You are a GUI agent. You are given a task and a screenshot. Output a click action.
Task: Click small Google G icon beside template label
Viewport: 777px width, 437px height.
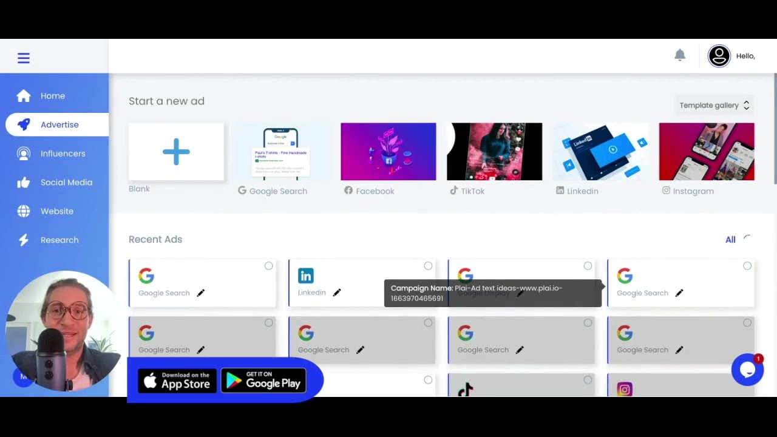pos(242,191)
